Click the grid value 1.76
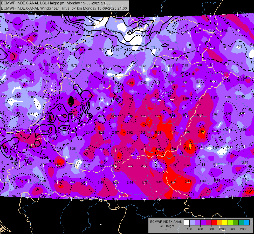Screen dimensions: 254x234 tap(144, 182)
